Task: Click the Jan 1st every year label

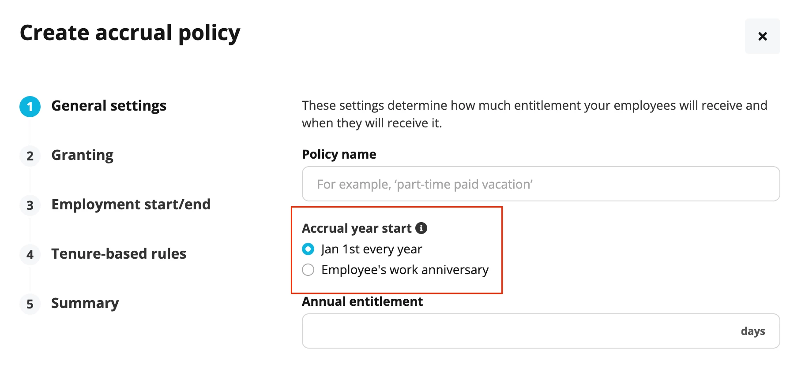Action: click(372, 249)
